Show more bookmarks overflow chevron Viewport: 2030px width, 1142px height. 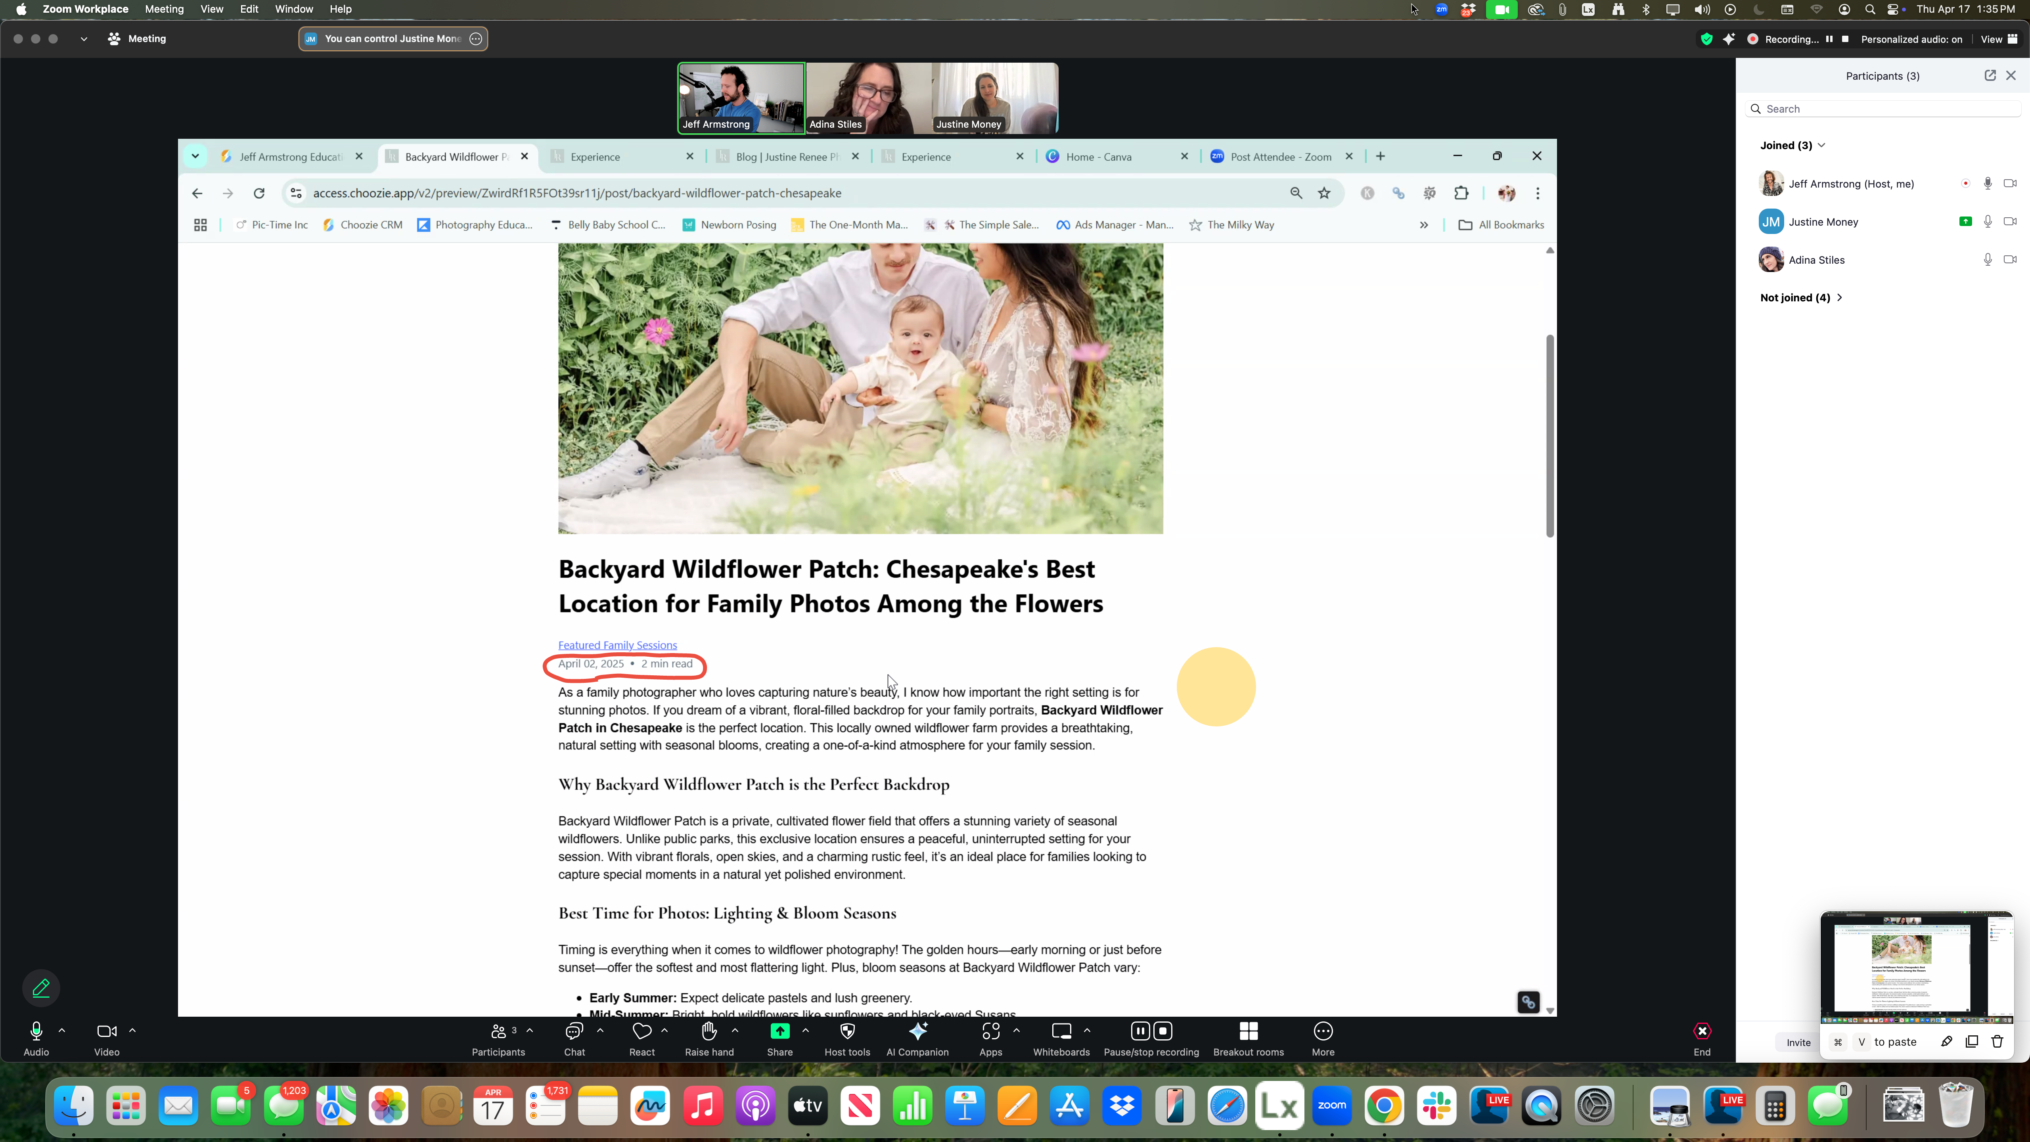coord(1423,224)
